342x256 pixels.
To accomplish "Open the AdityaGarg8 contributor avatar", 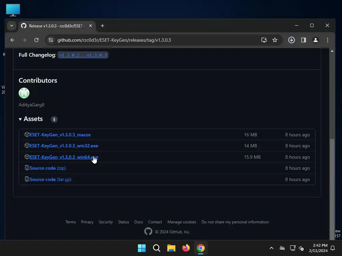I will tap(24, 93).
